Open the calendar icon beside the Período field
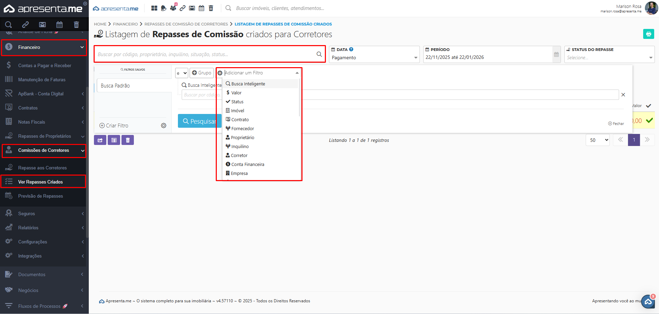This screenshot has height=314, width=659. tap(556, 54)
